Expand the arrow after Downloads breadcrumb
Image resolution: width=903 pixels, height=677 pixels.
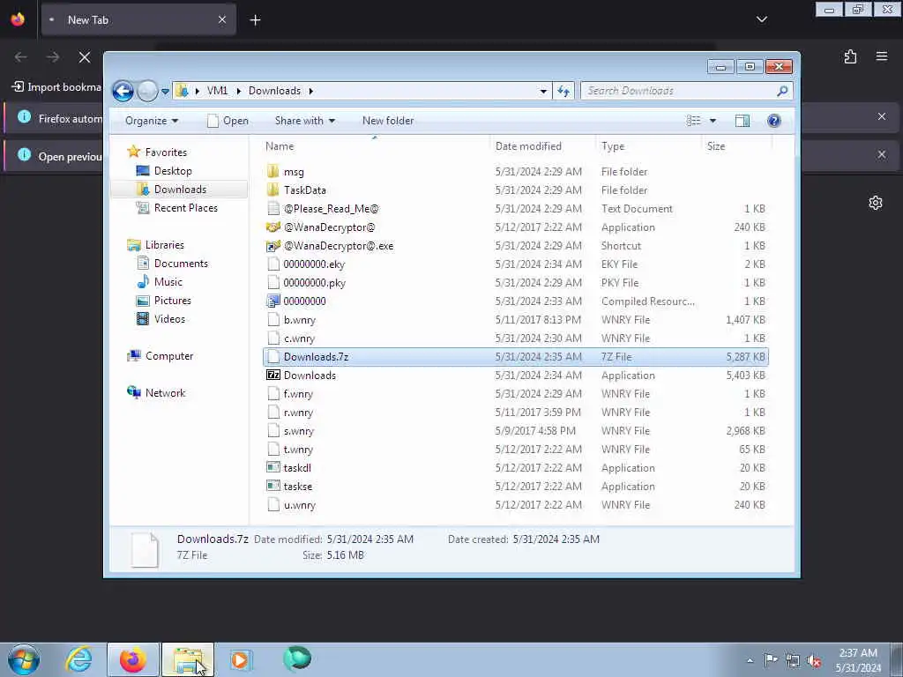[x=311, y=91]
